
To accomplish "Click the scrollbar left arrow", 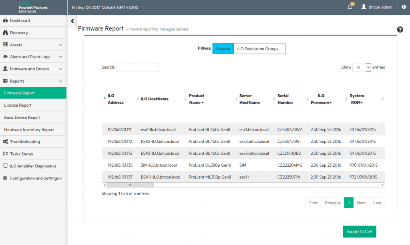I will (105, 185).
